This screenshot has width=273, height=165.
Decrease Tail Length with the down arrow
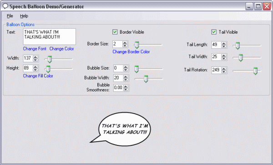224,46
